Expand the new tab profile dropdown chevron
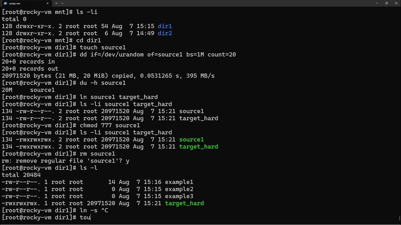The width and height of the screenshot is (401, 225). tap(62, 3)
